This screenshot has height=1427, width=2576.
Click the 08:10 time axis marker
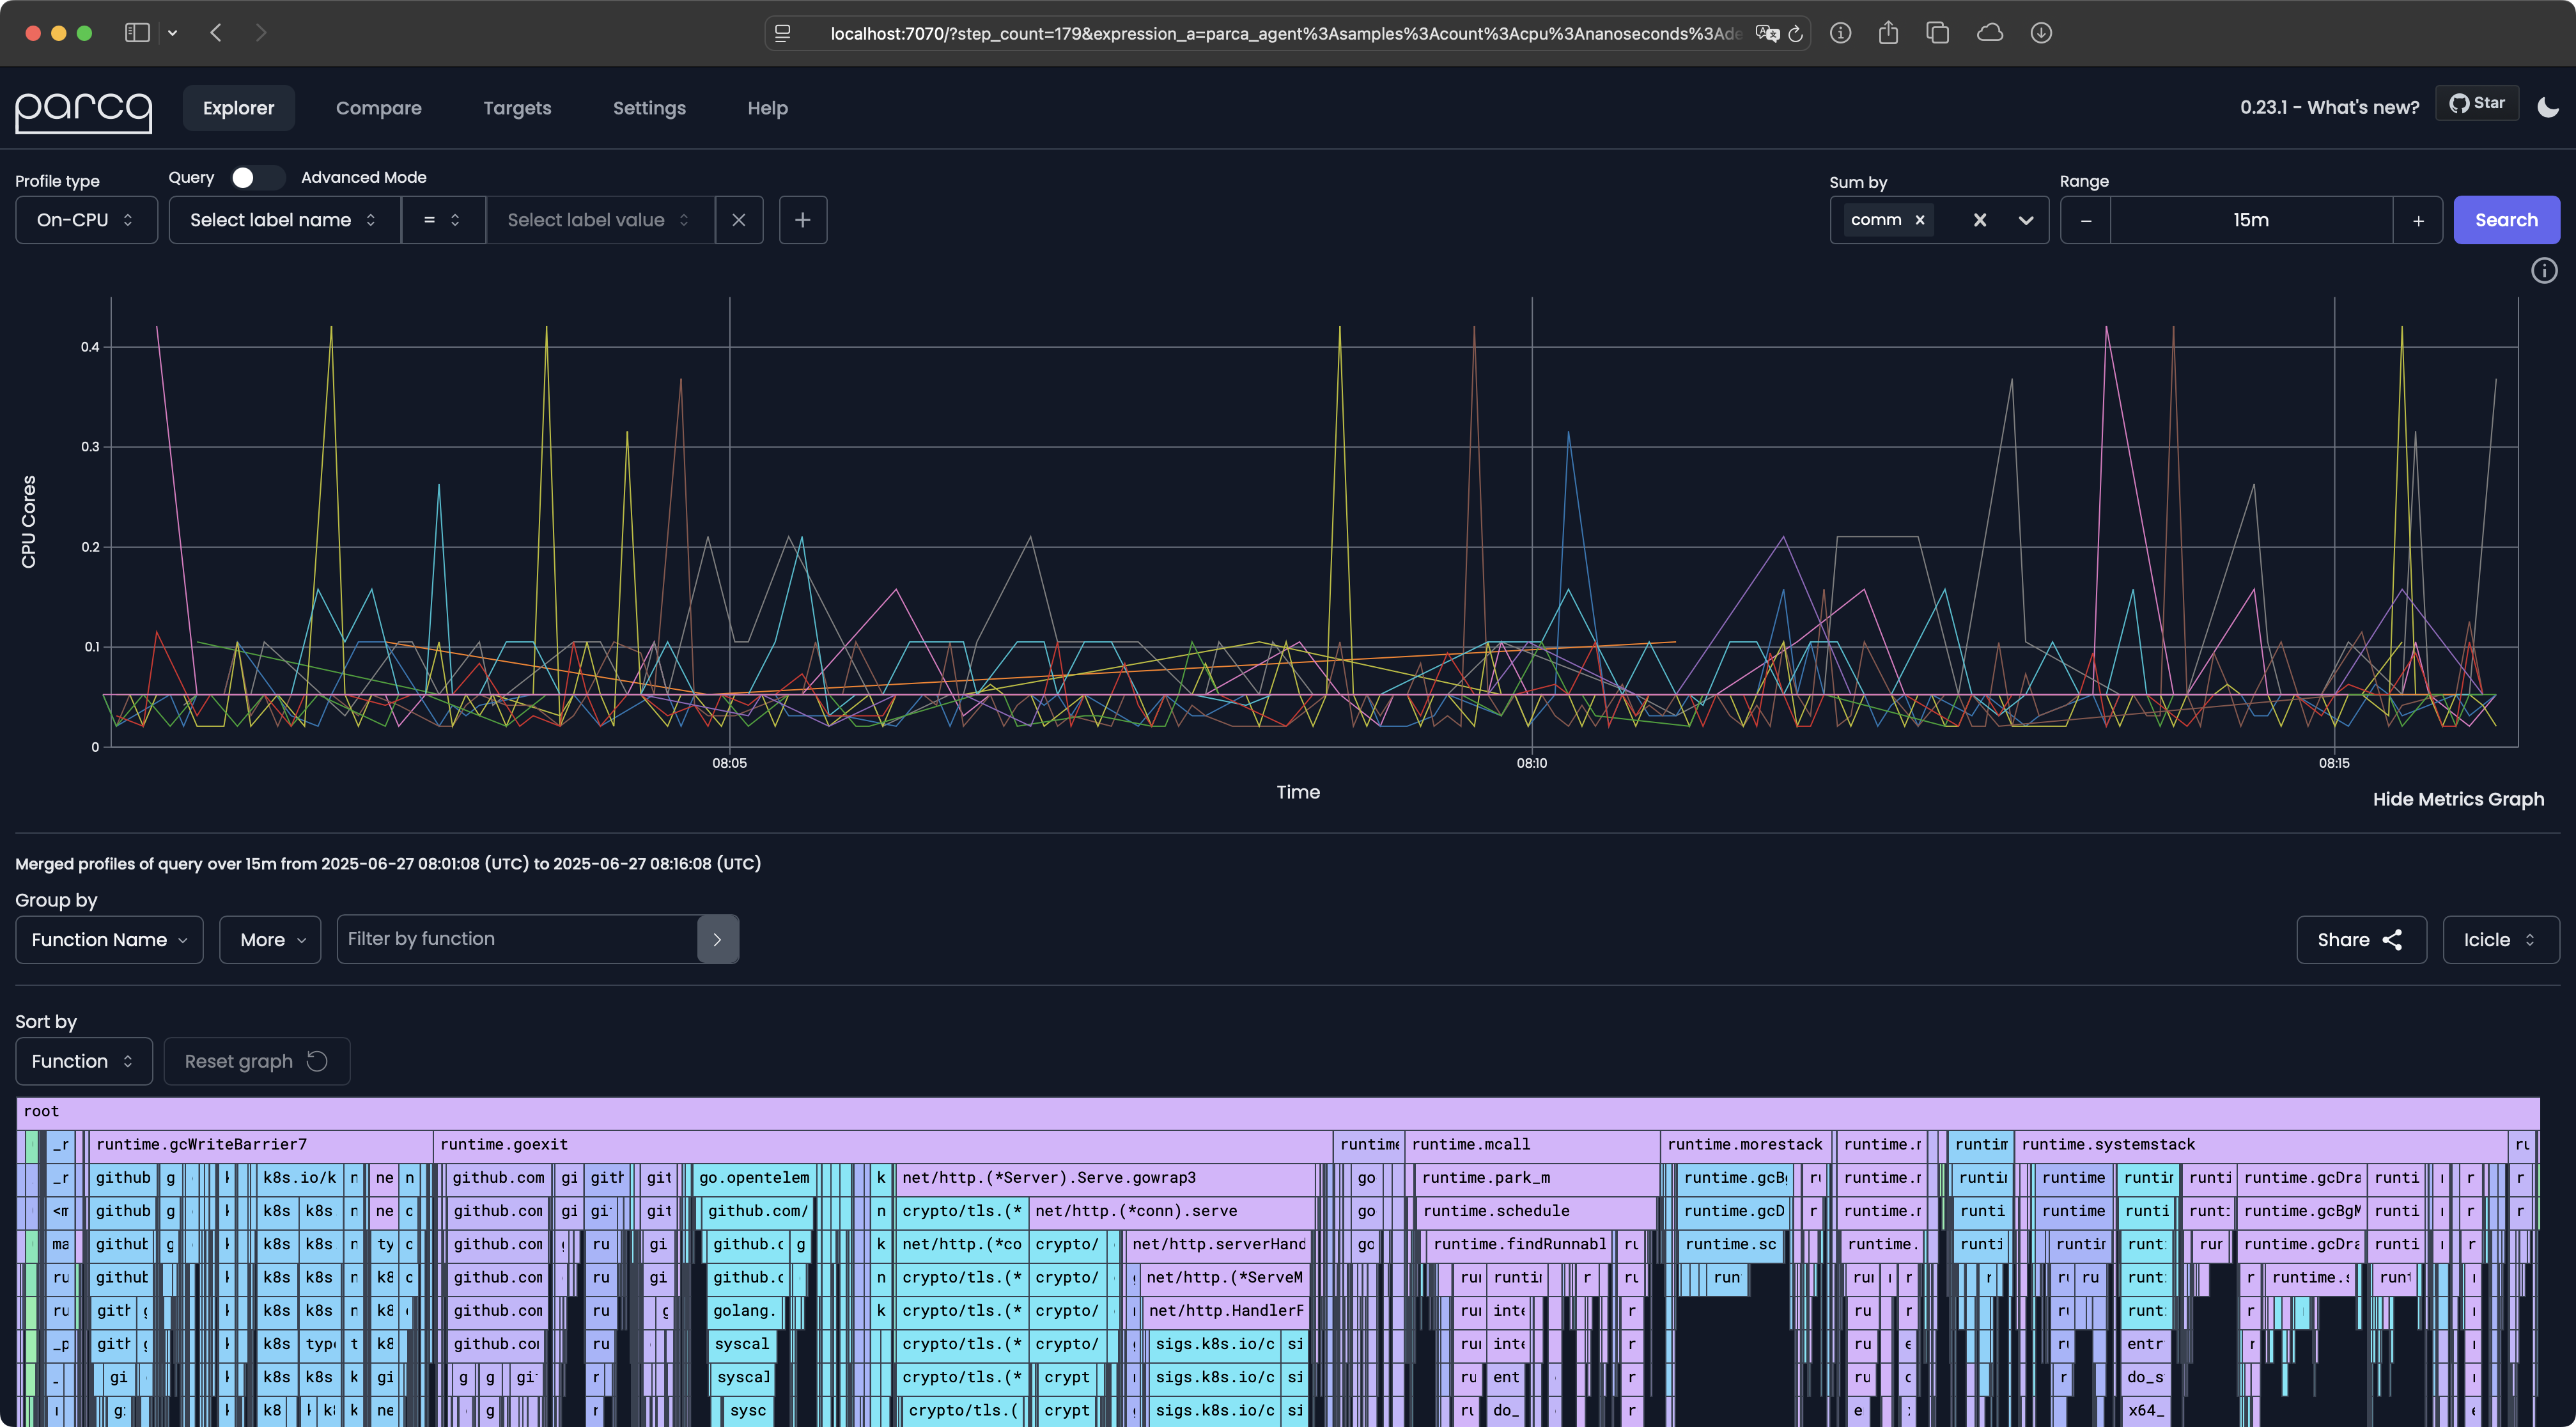(1531, 763)
